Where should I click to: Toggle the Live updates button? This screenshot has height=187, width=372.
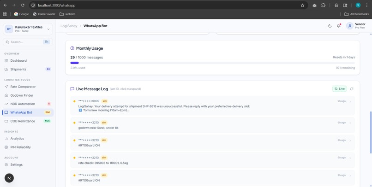340,89
